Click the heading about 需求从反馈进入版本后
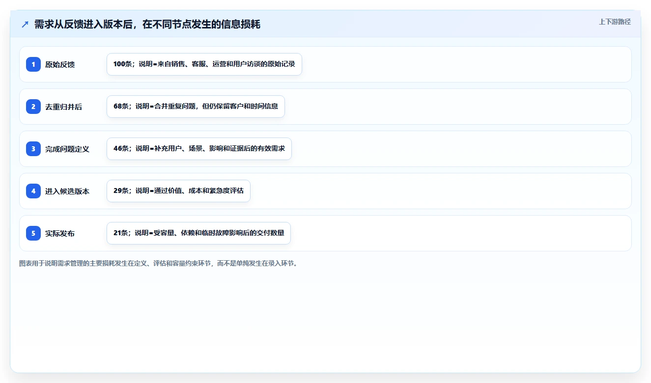 [x=147, y=25]
